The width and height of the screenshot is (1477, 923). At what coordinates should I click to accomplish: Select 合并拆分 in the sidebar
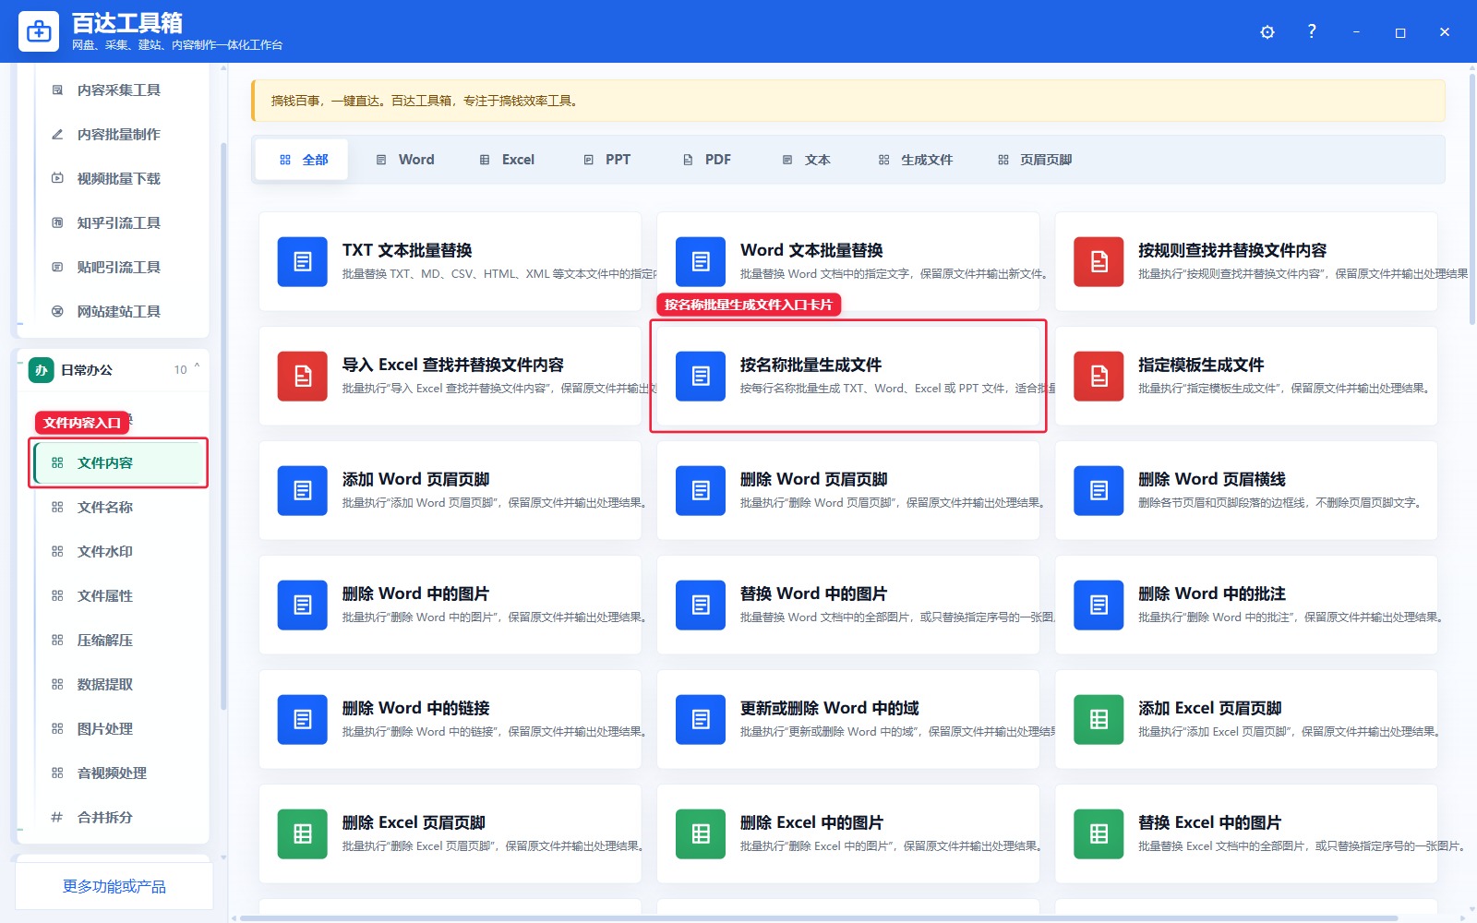pos(118,818)
